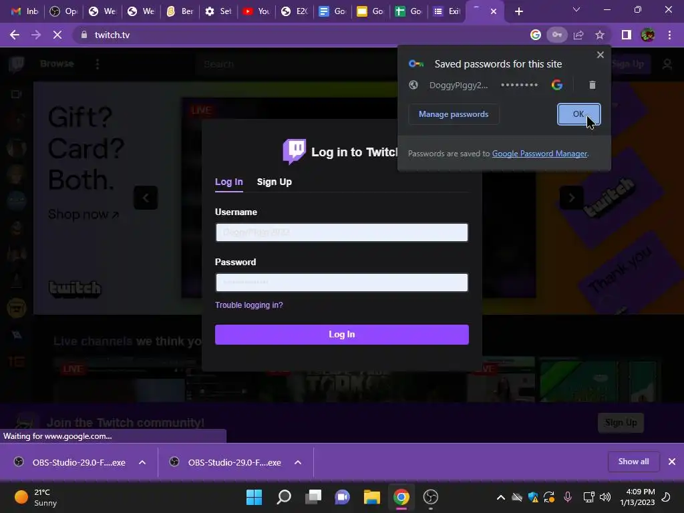Click Sign Up in the bottom banner
684x513 pixels.
point(621,423)
